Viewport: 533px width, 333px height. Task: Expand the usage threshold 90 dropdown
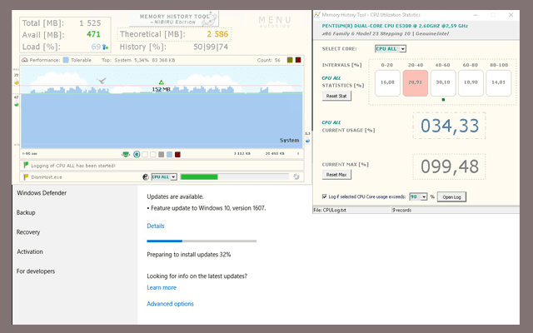point(419,196)
